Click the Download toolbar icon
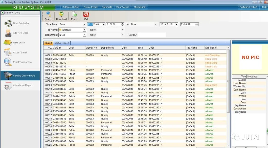 click(x=61, y=14)
